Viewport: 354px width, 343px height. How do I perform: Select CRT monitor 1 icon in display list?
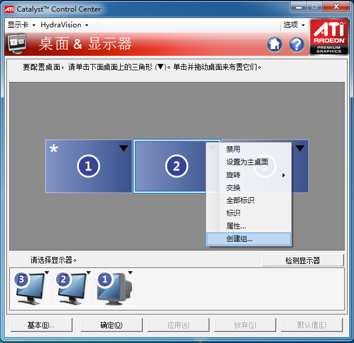(x=114, y=288)
